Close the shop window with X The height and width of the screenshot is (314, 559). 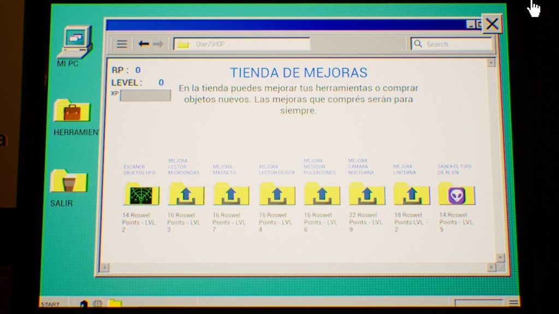491,24
